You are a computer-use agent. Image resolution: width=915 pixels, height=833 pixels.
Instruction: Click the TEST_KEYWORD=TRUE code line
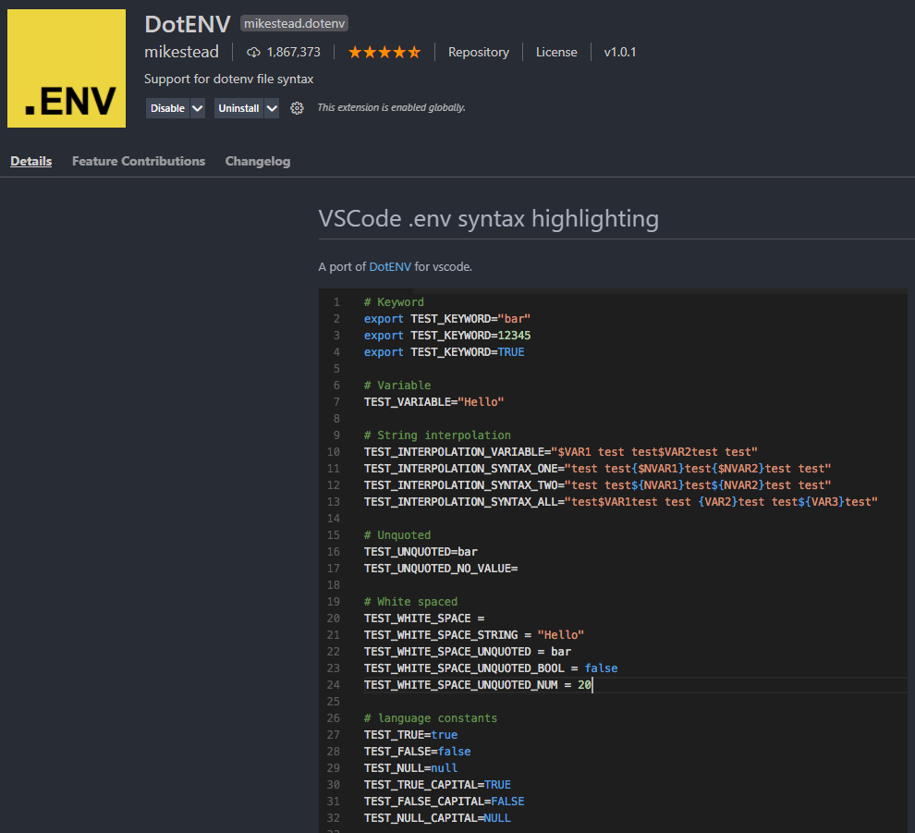coord(444,352)
